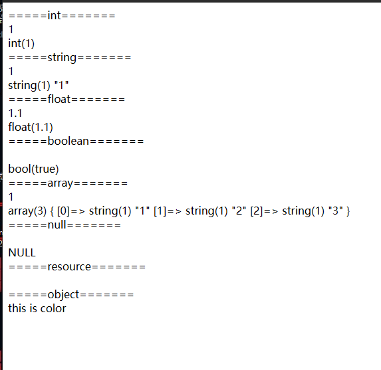Click the array(3) text in dump
This screenshot has width=381, height=370.
pos(27,211)
